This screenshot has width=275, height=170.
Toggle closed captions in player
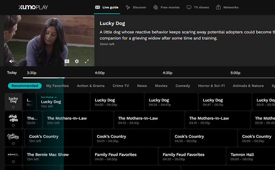coord(67,61)
